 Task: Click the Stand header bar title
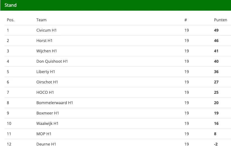[10, 5]
